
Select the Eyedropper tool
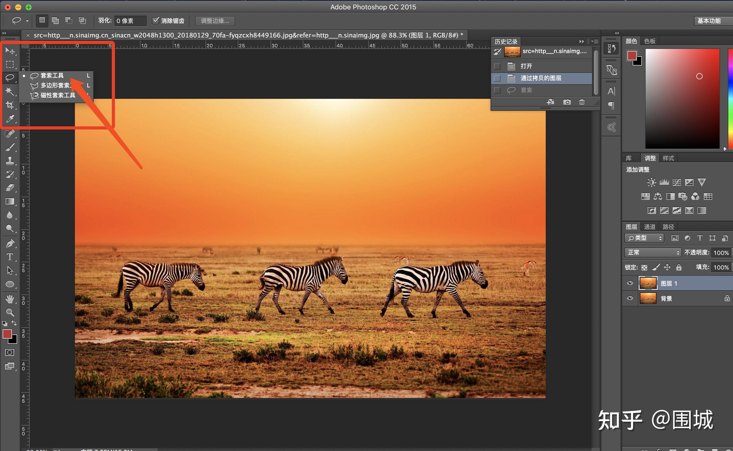click(x=10, y=118)
